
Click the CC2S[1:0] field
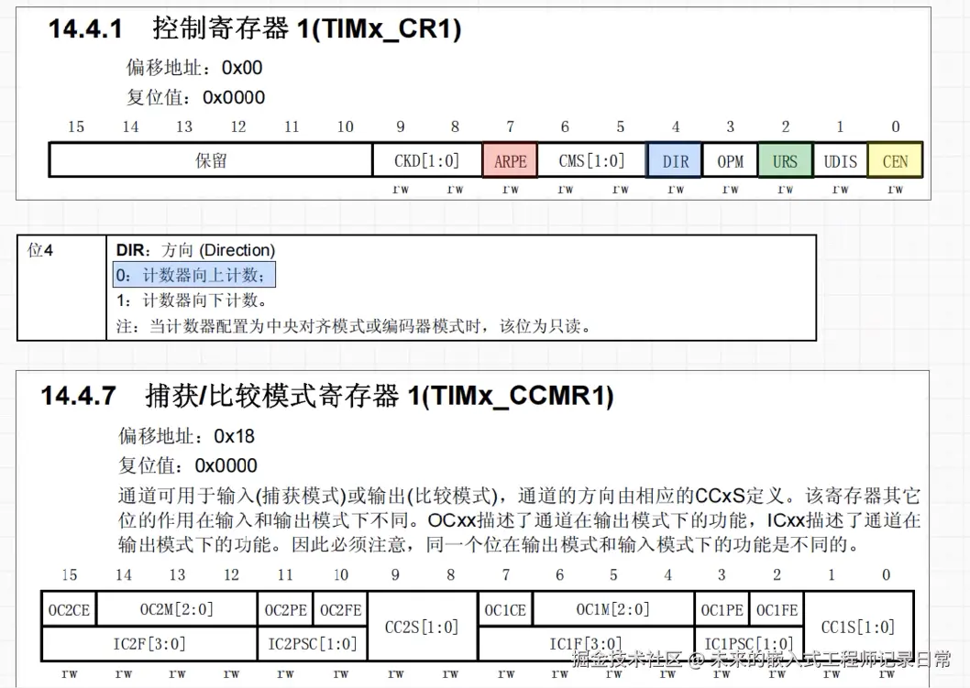[x=422, y=627]
